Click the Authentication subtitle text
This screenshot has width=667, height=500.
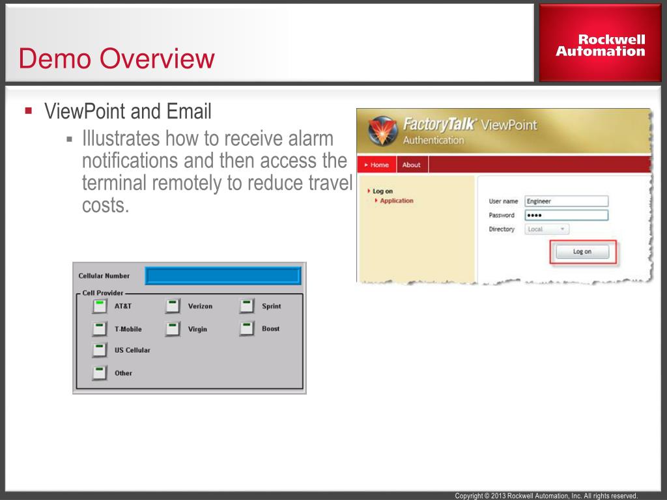click(433, 141)
